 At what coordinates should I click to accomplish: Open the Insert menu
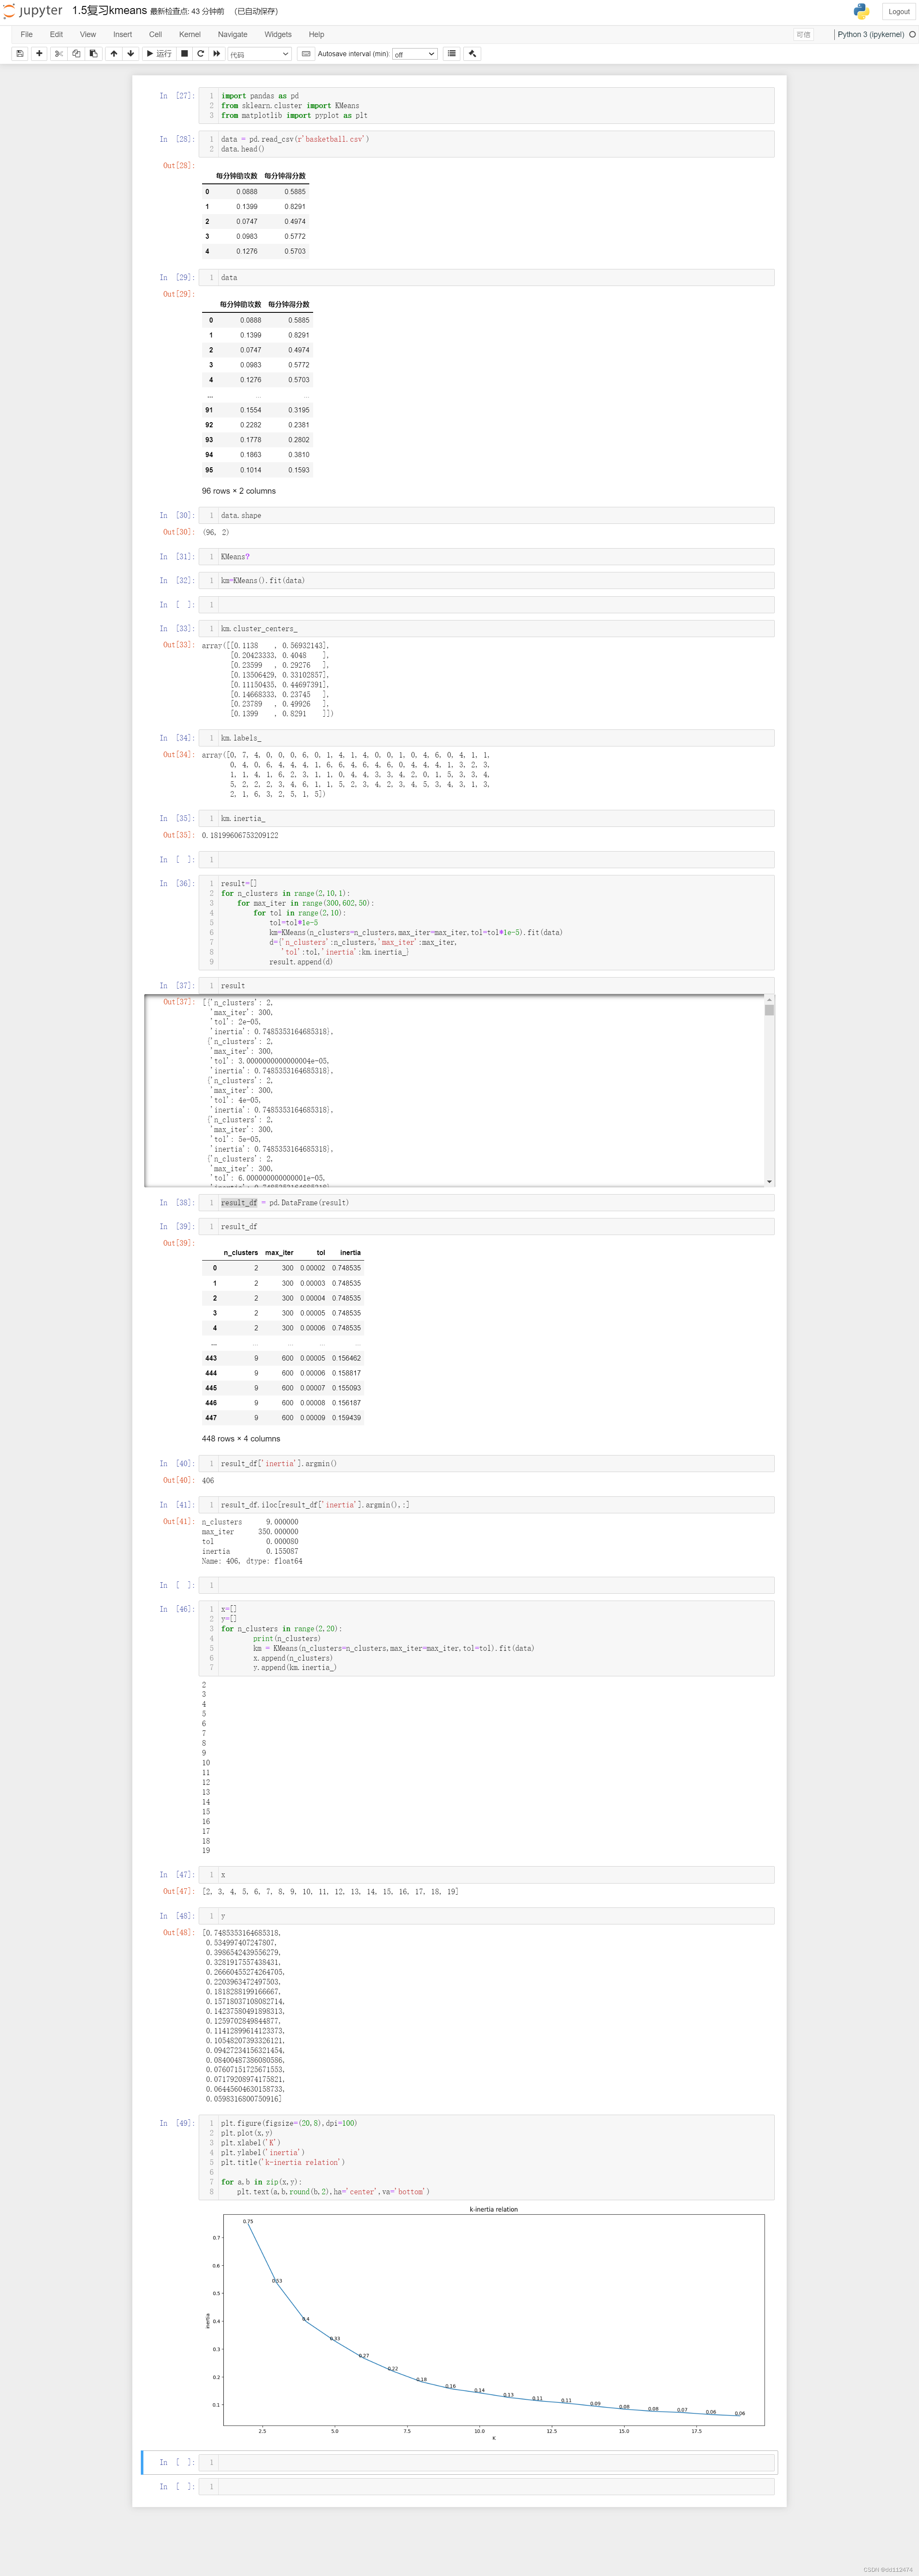tap(122, 34)
